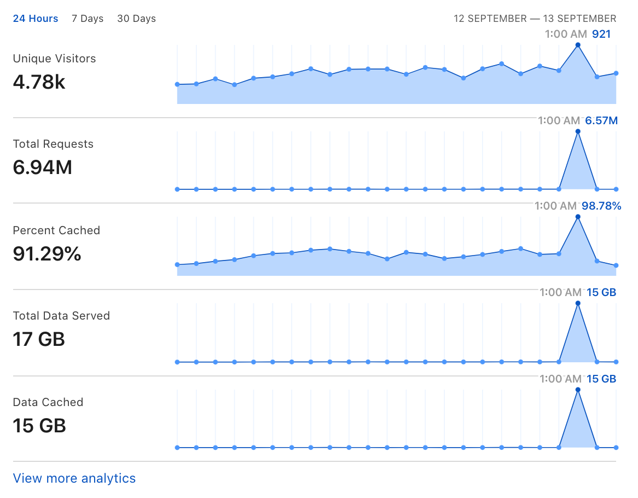Switch to the 7 Days tab
The height and width of the screenshot is (498, 638).
(88, 19)
